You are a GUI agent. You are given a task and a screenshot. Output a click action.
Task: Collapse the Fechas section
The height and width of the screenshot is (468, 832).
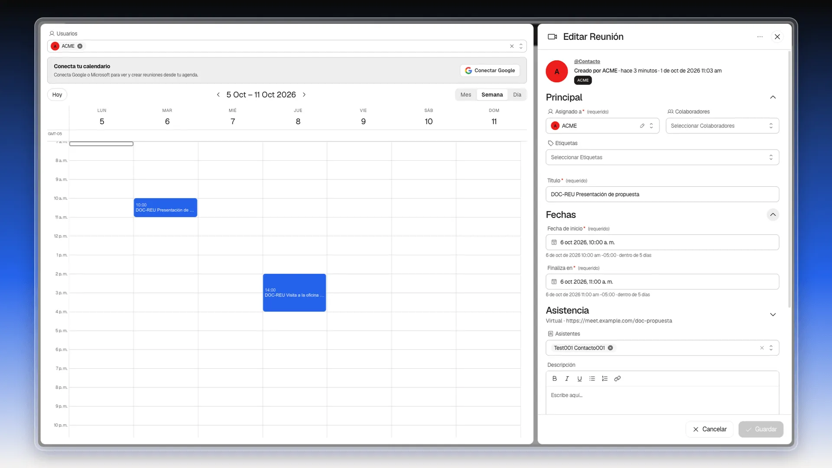(x=773, y=214)
